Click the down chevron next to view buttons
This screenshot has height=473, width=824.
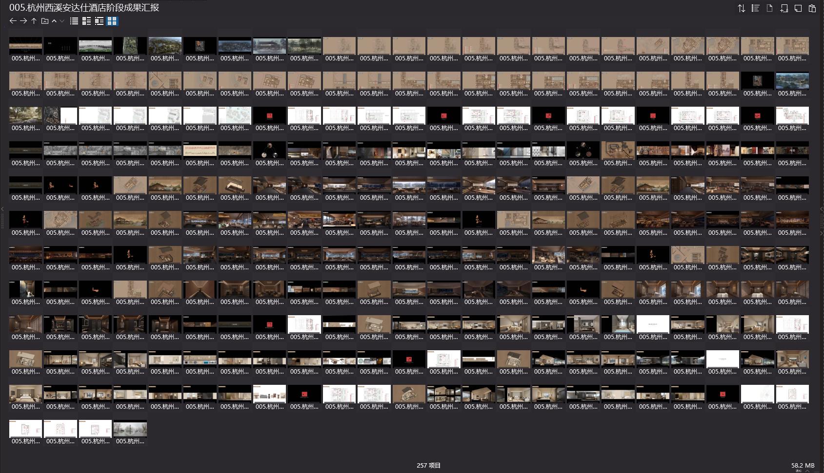click(62, 21)
